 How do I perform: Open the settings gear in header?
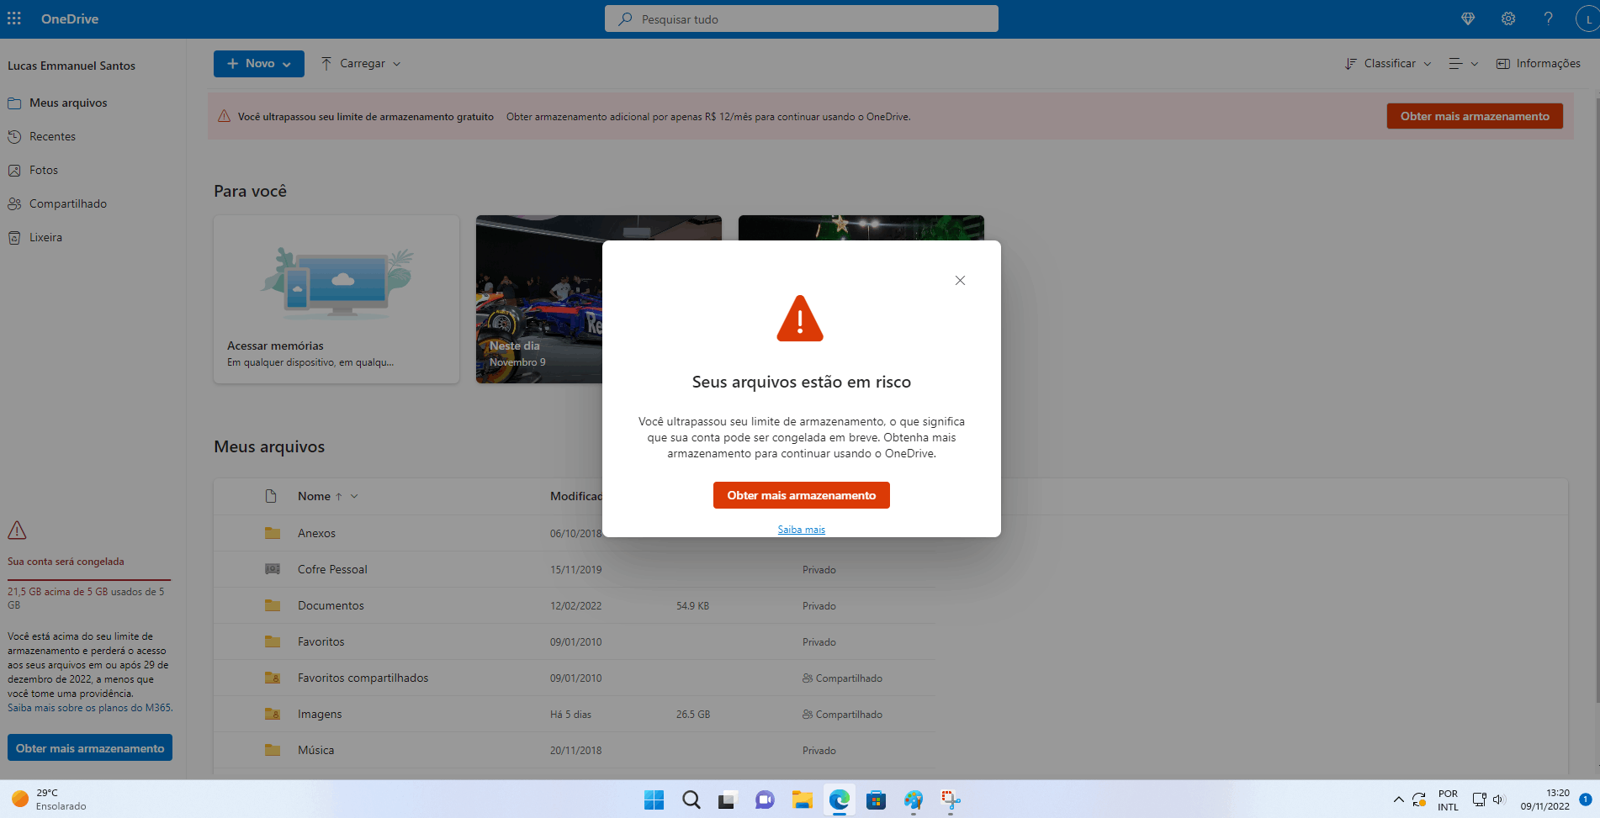pyautogui.click(x=1508, y=18)
